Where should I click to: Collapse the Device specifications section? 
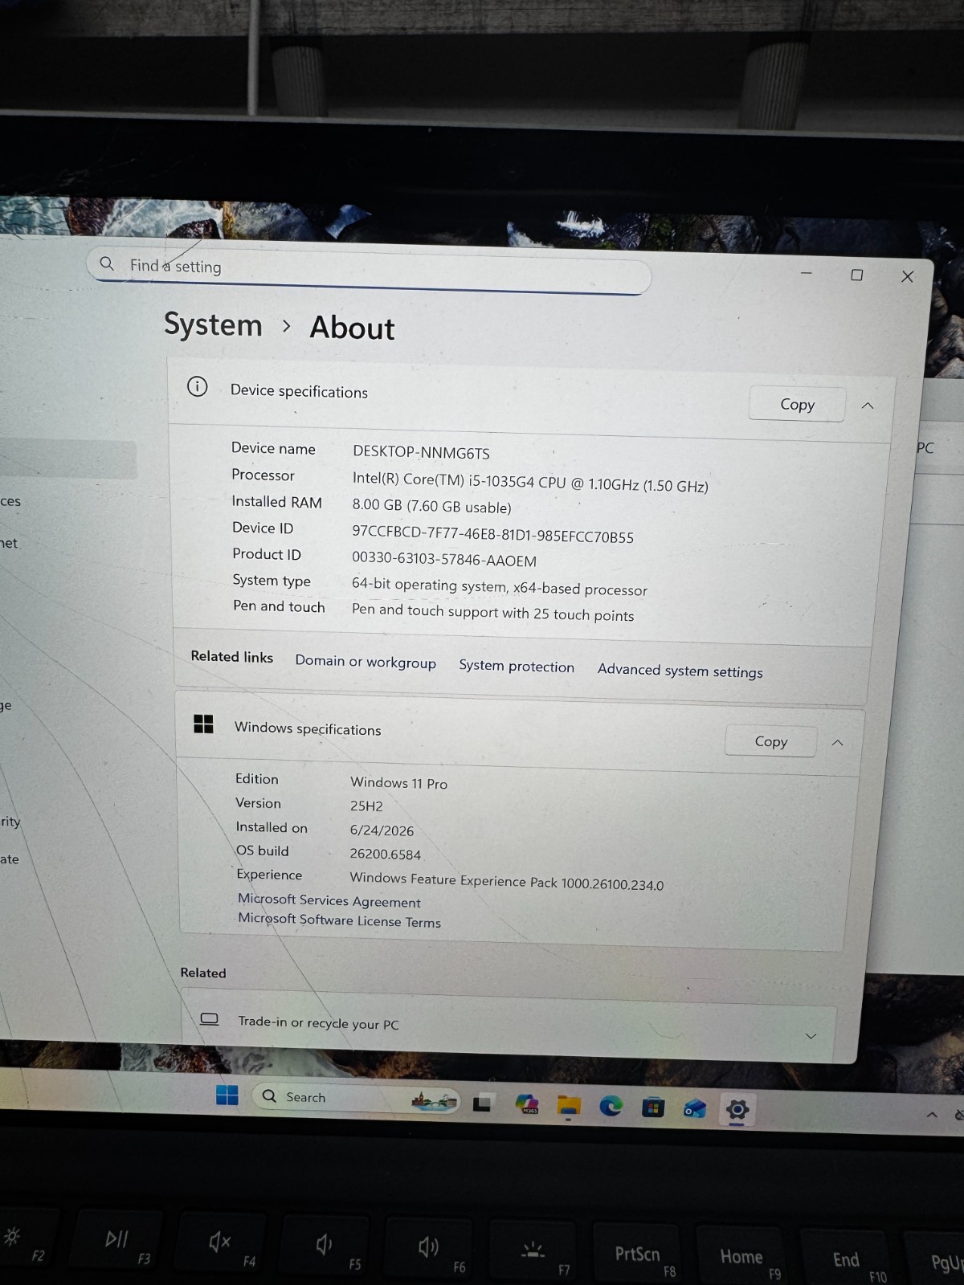click(868, 406)
